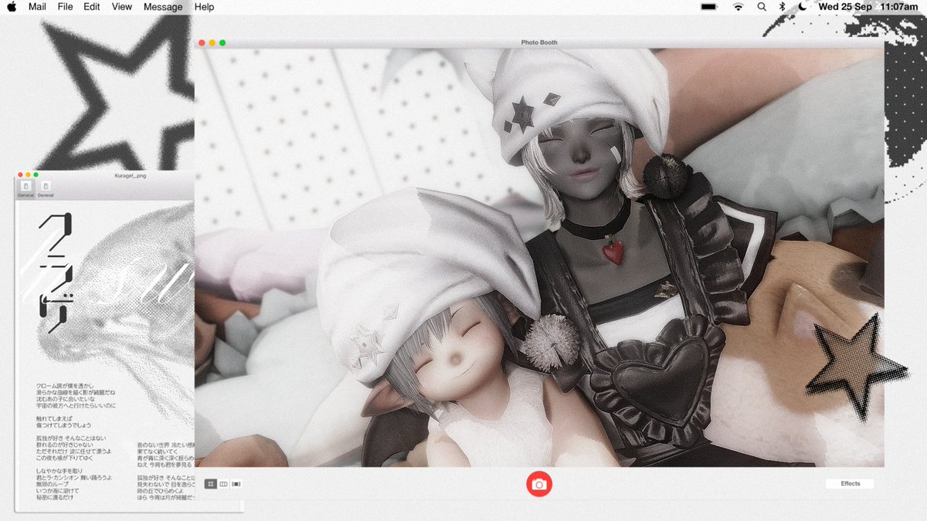
Task: Select four-up picture mode in Photo Booth
Action: (x=210, y=484)
